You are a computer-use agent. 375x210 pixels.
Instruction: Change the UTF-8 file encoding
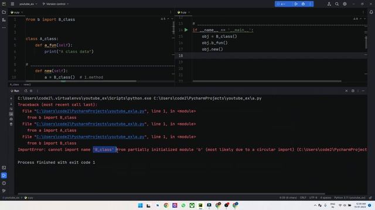pos(313,198)
